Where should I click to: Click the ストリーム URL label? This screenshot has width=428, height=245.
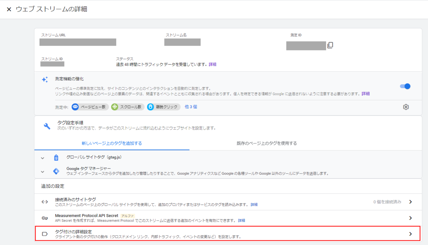(x=53, y=35)
